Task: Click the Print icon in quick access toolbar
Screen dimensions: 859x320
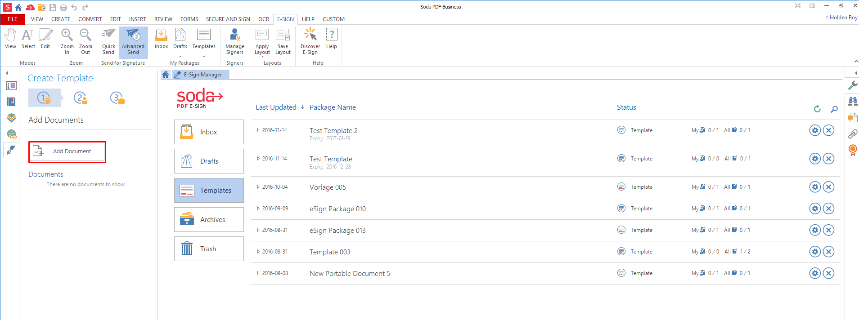Action: click(x=63, y=7)
